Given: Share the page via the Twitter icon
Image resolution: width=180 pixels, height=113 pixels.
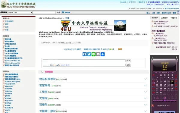Looking at the screenshot, I should [x=89, y=54].
